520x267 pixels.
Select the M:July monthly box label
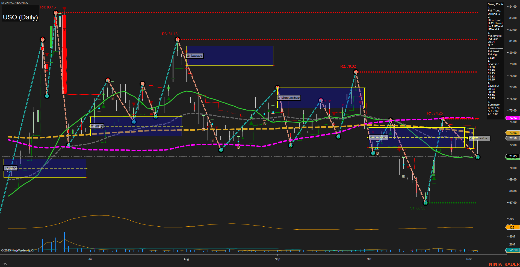pos(97,126)
